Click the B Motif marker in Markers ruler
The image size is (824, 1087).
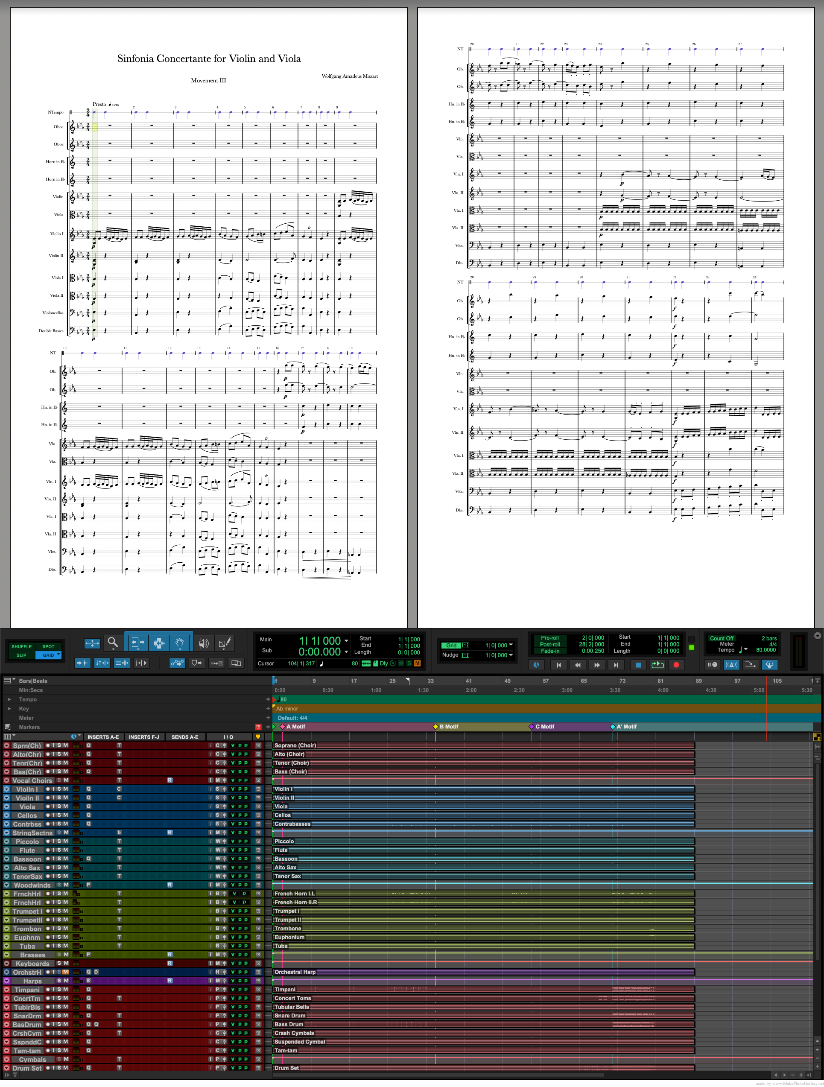(435, 726)
